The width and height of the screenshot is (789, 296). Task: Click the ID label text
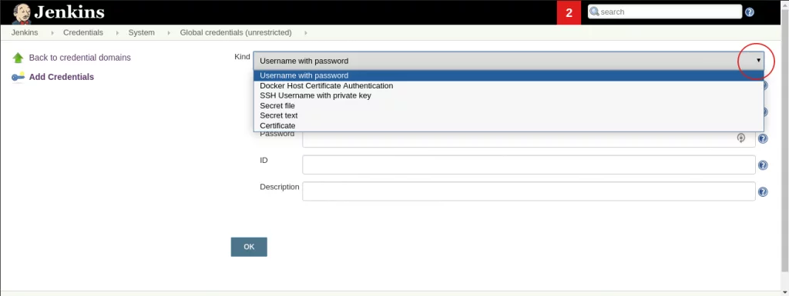[x=264, y=161]
